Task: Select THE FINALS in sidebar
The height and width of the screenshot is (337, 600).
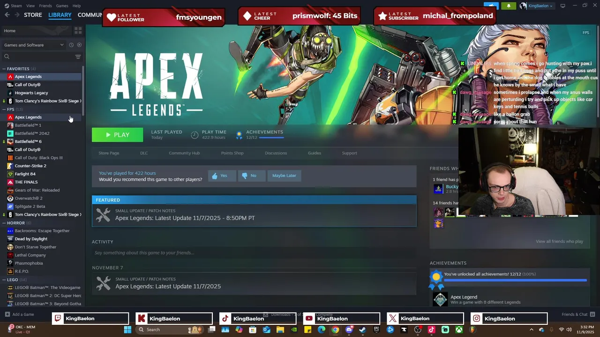Action: click(26, 182)
